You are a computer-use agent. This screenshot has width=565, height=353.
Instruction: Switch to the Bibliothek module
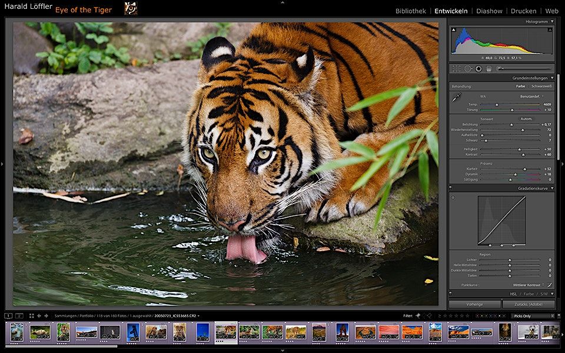[x=410, y=11]
